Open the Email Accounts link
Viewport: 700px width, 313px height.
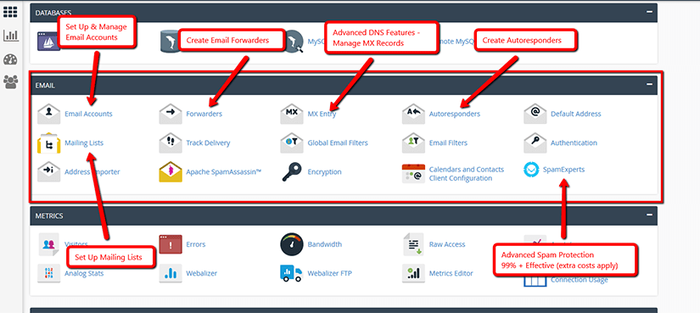(88, 114)
